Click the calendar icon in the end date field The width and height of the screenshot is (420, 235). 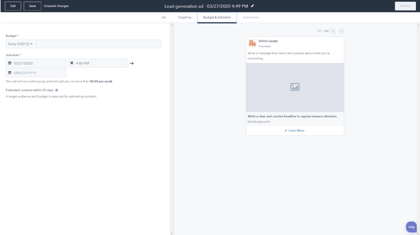9,73
